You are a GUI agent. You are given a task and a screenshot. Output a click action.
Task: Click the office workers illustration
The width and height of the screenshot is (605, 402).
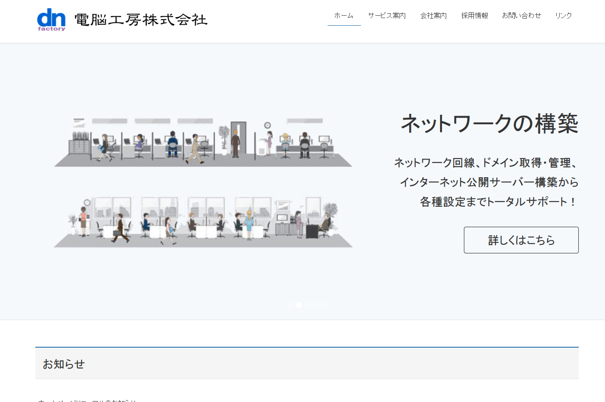pyautogui.click(x=203, y=183)
